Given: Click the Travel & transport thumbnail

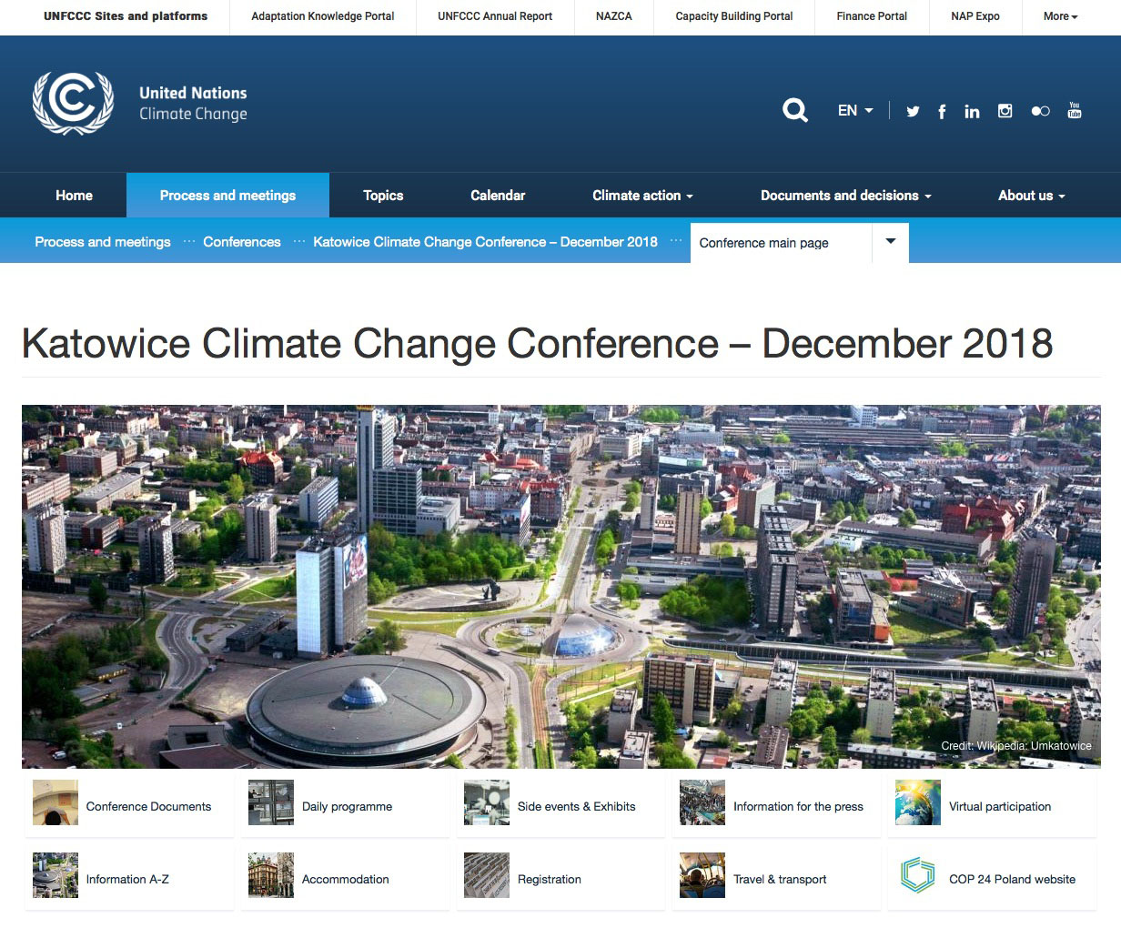Looking at the screenshot, I should pyautogui.click(x=702, y=875).
